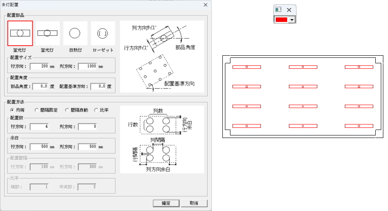Click the 確定 button

pyautogui.click(x=166, y=203)
